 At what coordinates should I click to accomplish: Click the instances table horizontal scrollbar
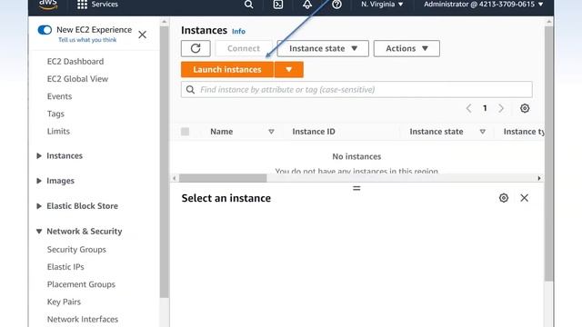coord(223,178)
